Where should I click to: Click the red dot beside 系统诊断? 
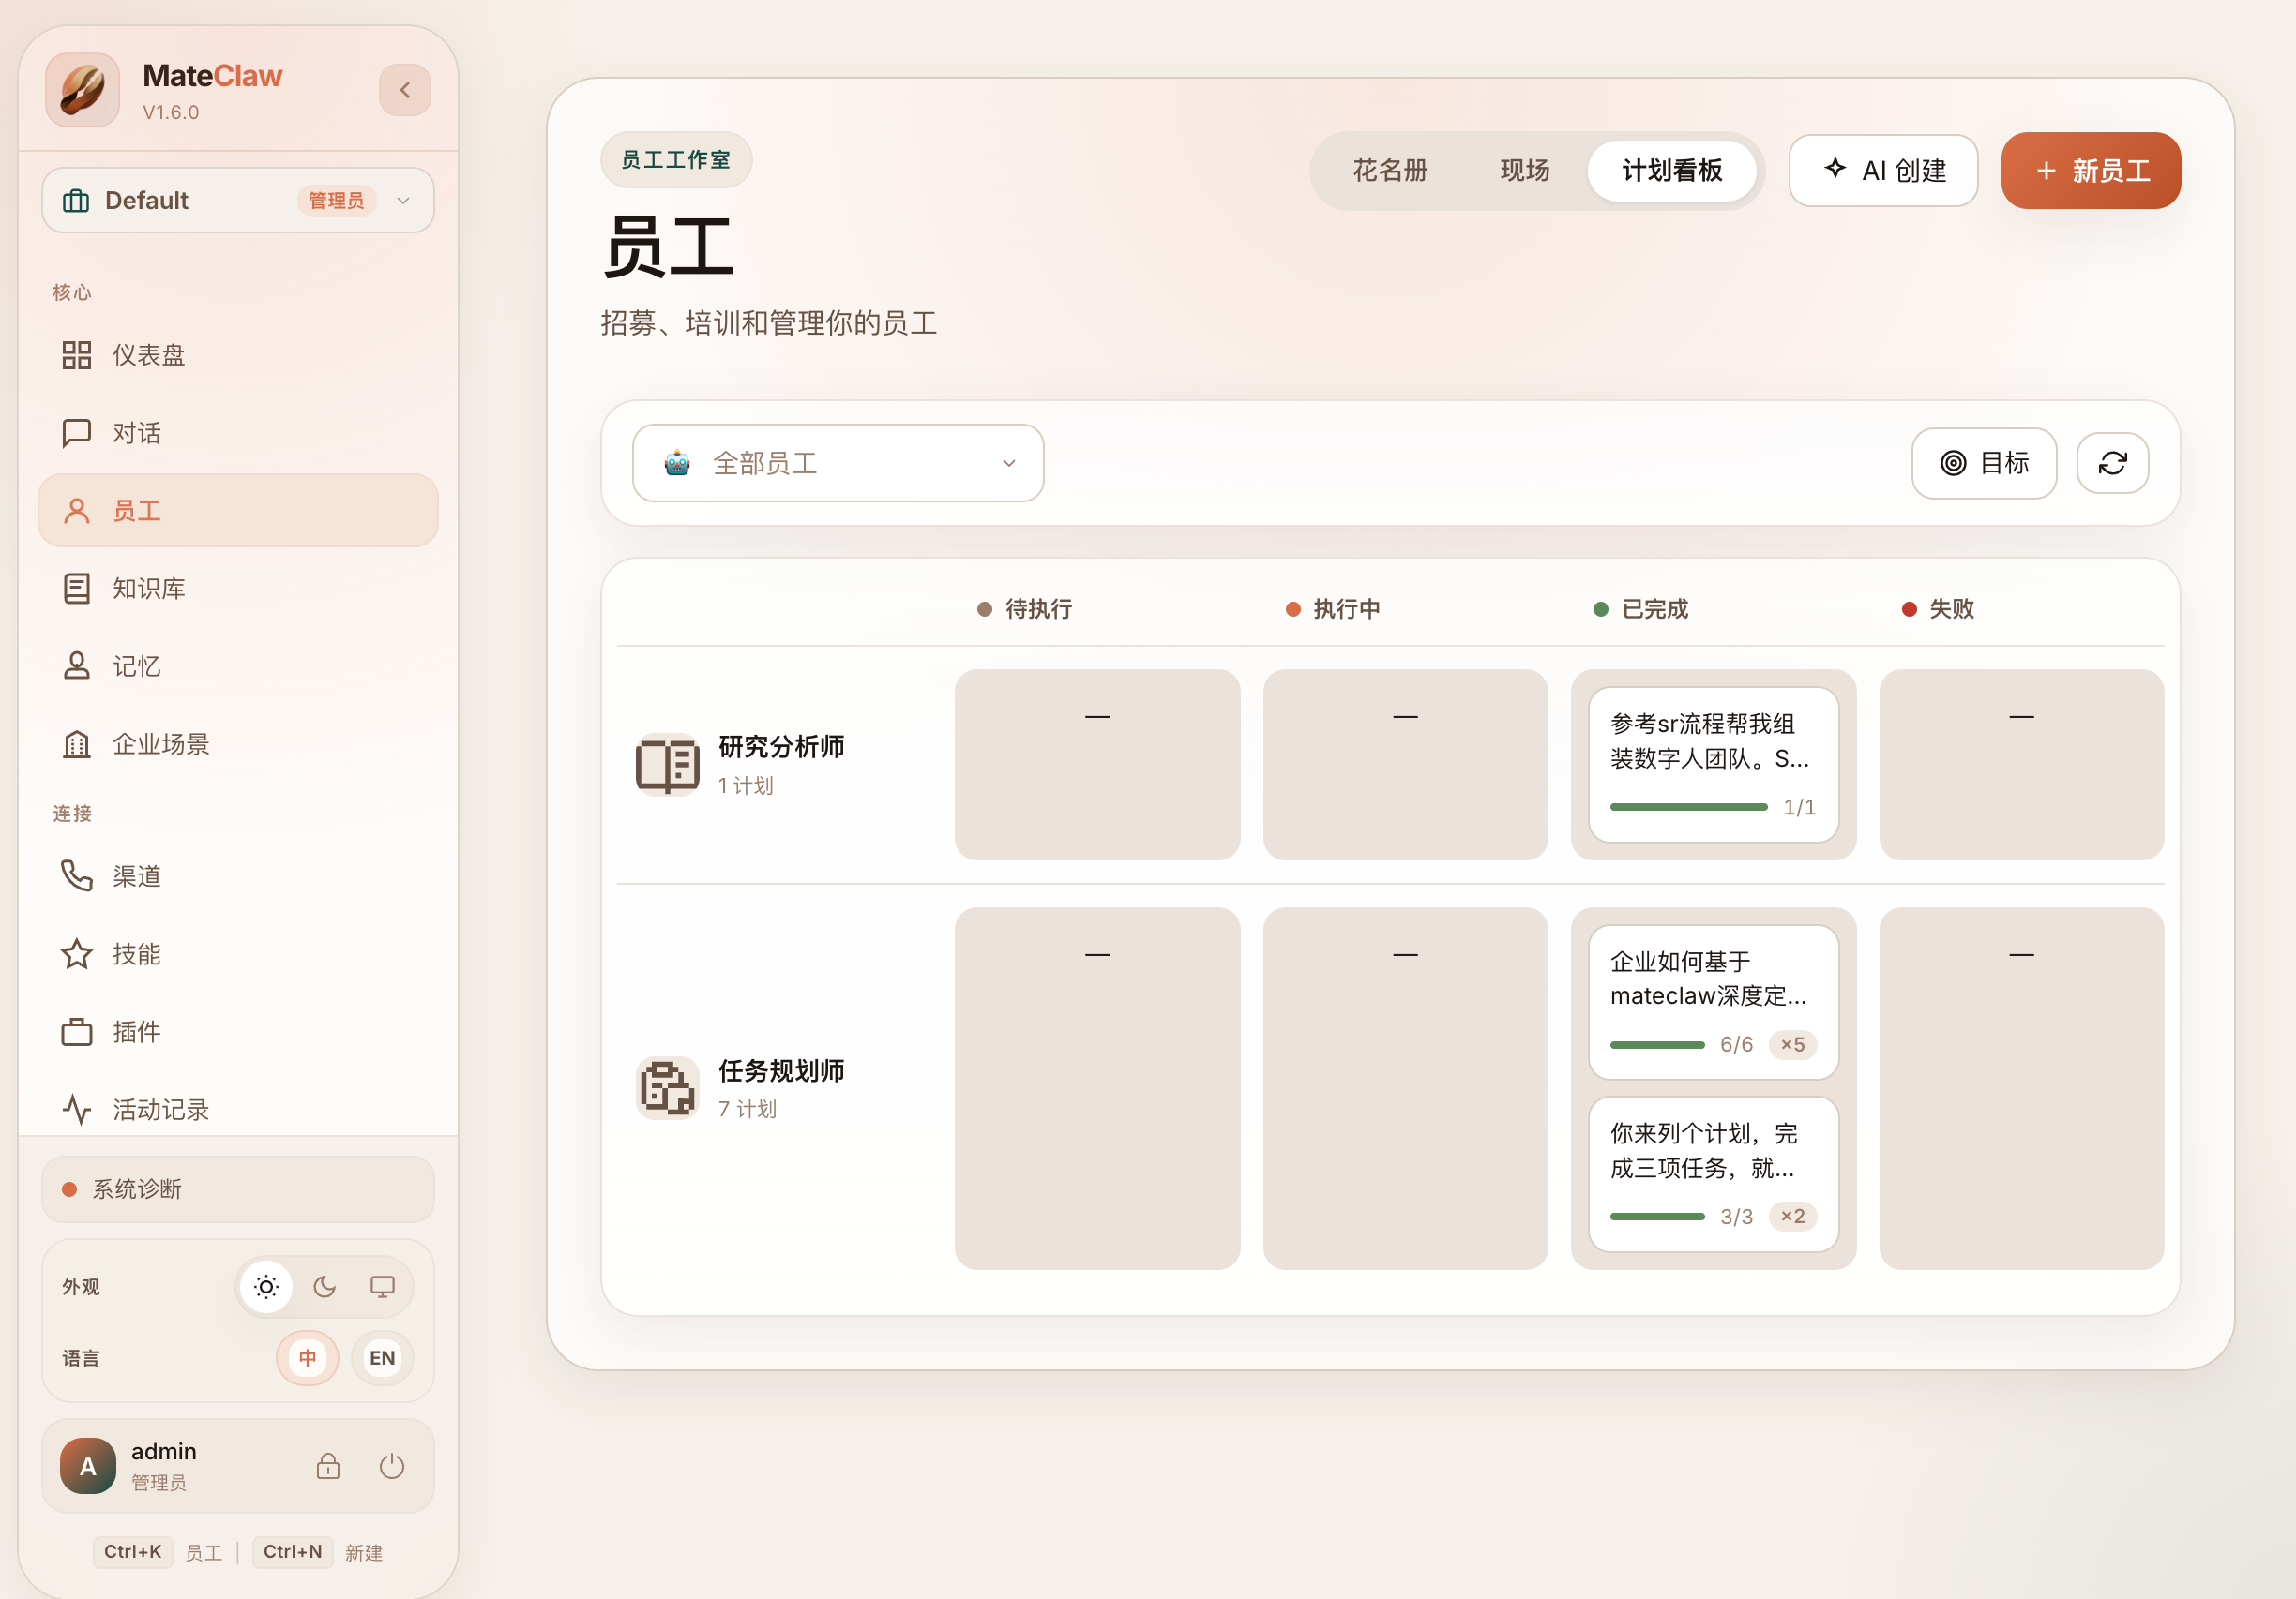(x=70, y=1189)
